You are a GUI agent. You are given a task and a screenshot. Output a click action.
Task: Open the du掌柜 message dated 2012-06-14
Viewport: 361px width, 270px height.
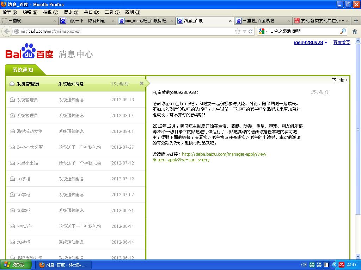tap(75, 242)
